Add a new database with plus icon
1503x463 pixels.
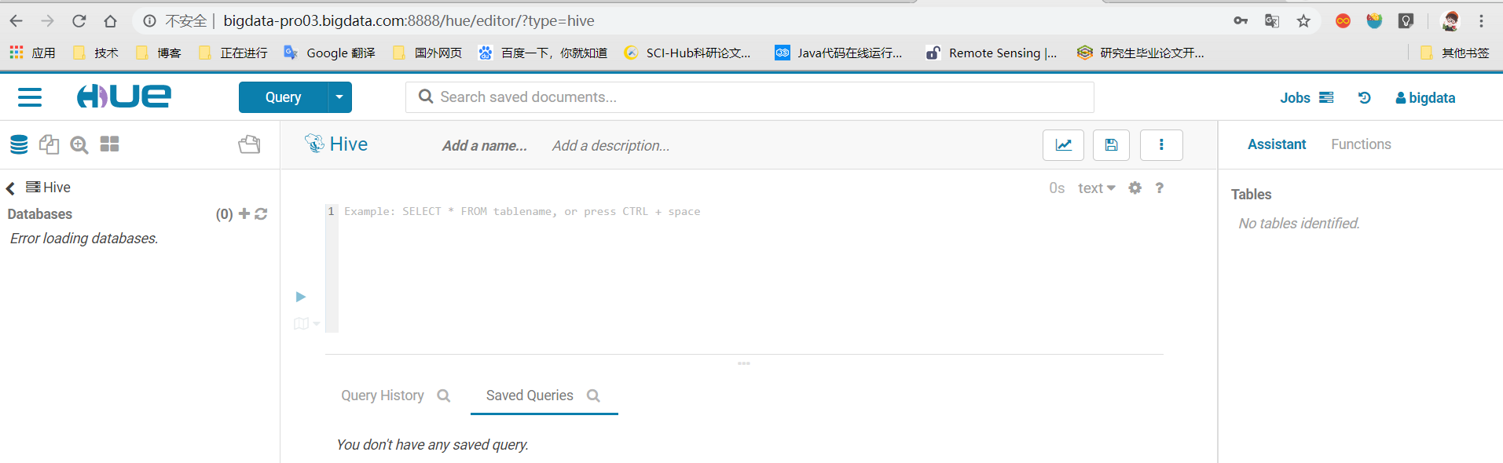pyautogui.click(x=244, y=213)
